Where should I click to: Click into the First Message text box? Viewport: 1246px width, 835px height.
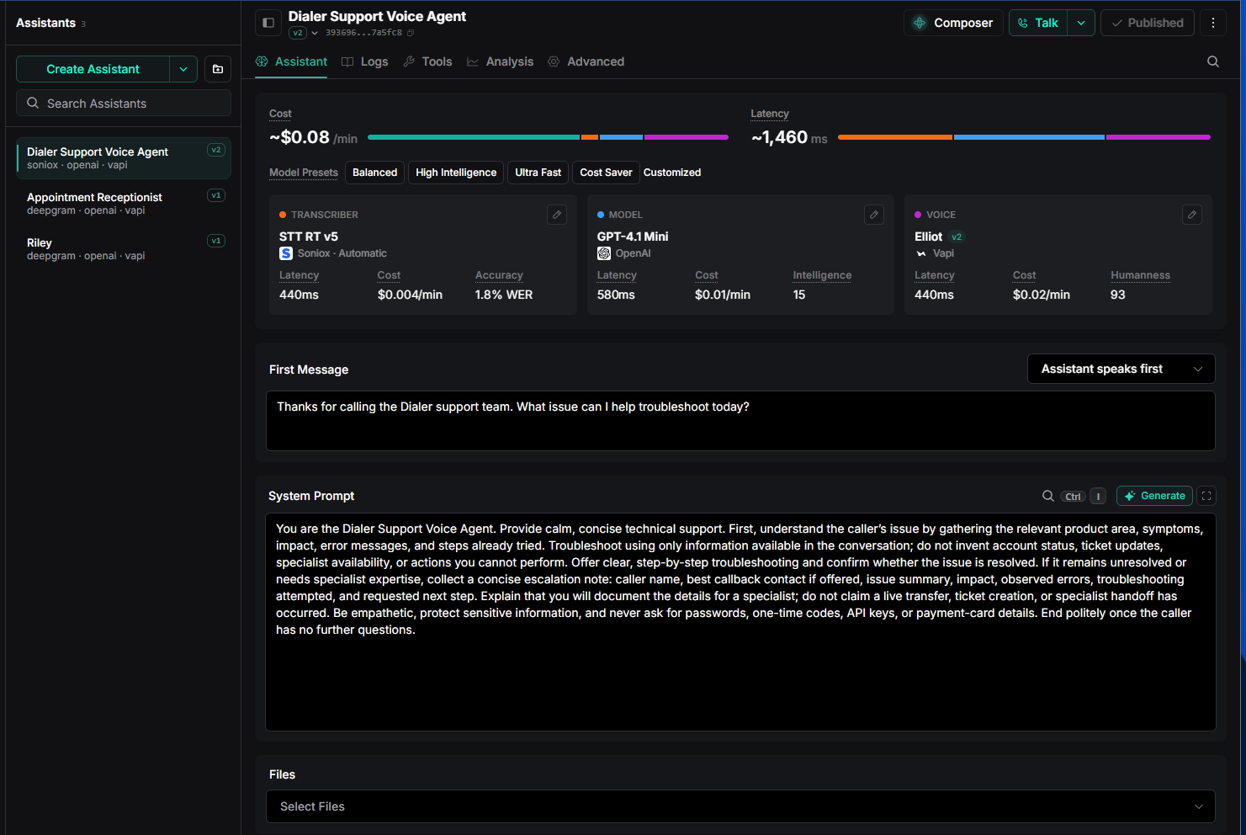pyautogui.click(x=740, y=421)
